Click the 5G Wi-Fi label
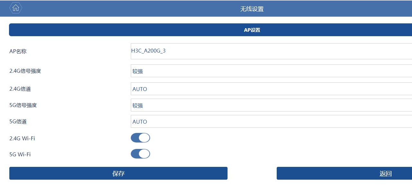Viewport: 412px width, 188px height. pos(20,154)
